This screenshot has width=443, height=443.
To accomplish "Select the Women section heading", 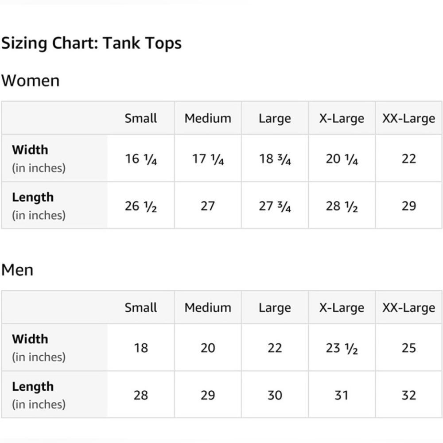I will click(31, 81).
